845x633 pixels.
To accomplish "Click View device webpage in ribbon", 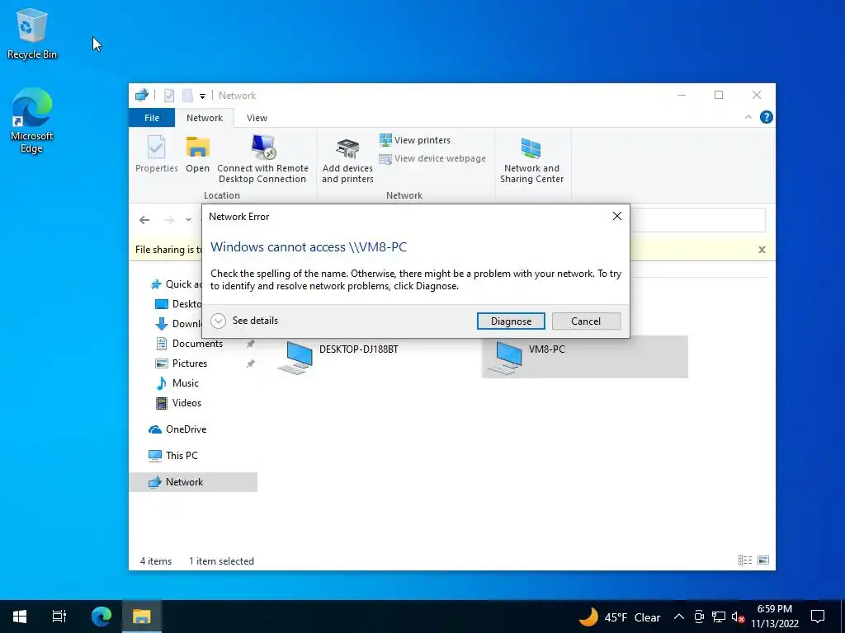I will tap(432, 159).
